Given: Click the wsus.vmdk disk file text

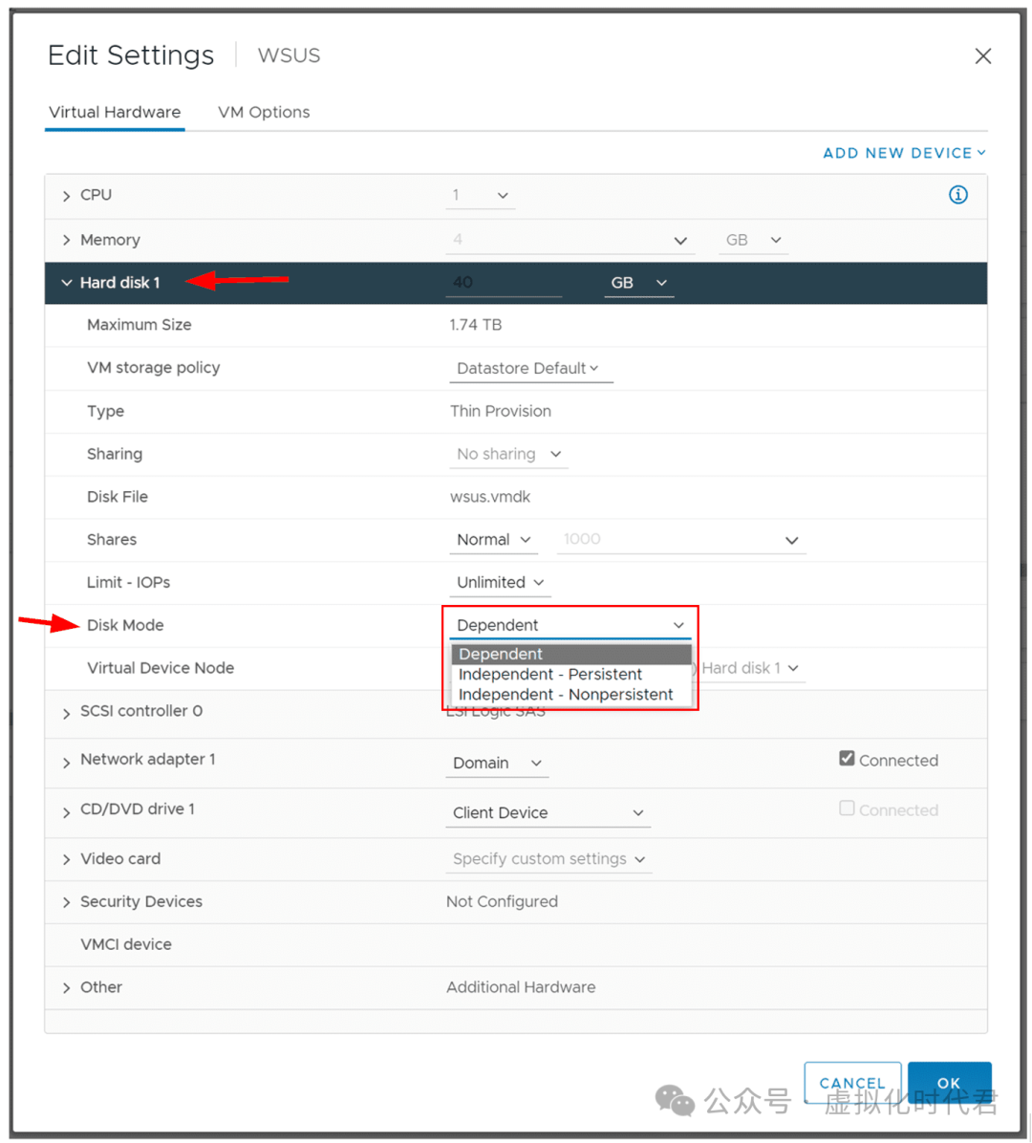Looking at the screenshot, I should pyautogui.click(x=490, y=497).
